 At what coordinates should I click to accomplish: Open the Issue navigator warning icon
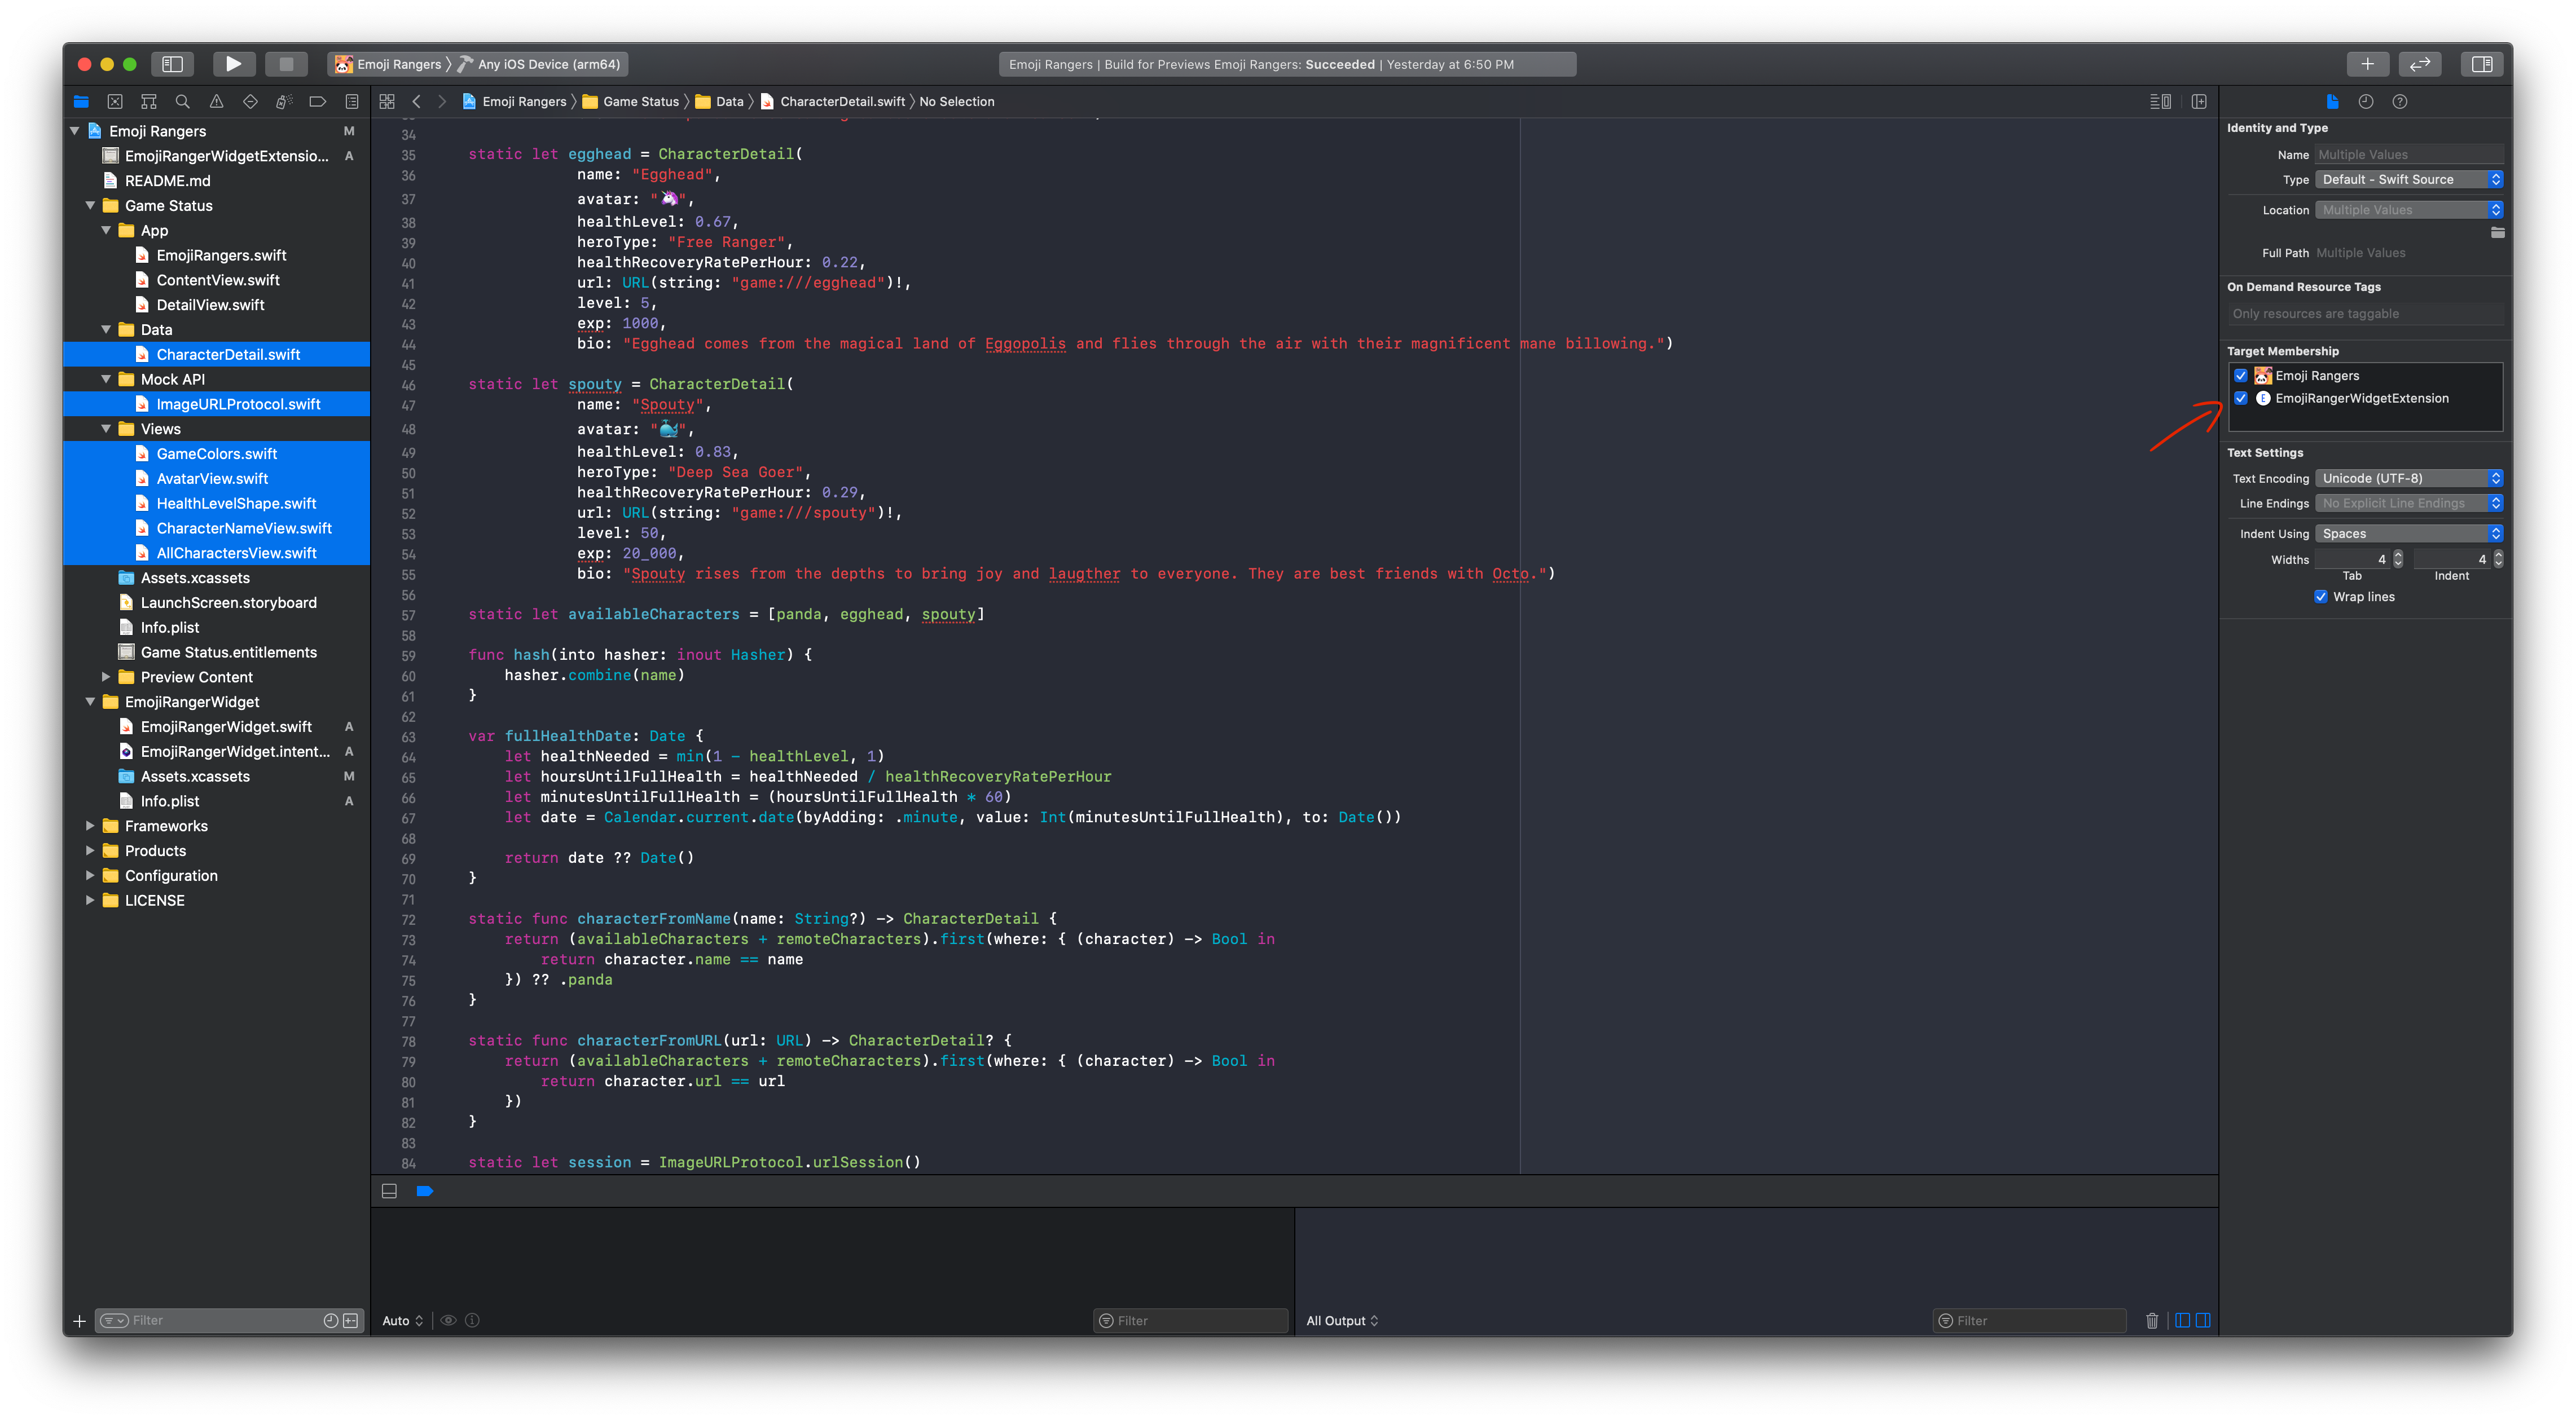click(216, 101)
